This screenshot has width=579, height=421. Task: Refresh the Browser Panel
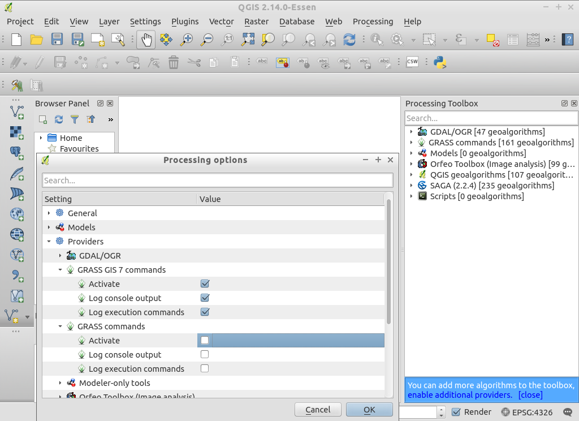click(59, 119)
